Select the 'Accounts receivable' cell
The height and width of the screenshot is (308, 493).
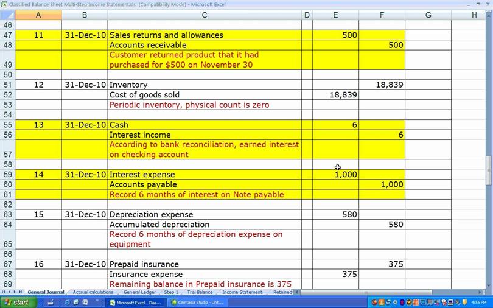pyautogui.click(x=205, y=45)
